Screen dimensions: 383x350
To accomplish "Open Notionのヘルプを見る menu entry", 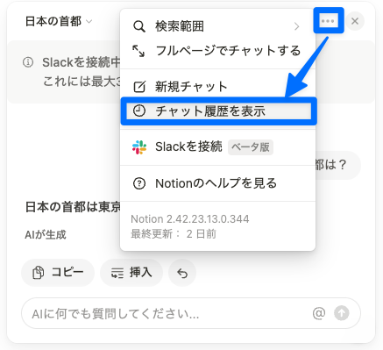I will pyautogui.click(x=218, y=183).
